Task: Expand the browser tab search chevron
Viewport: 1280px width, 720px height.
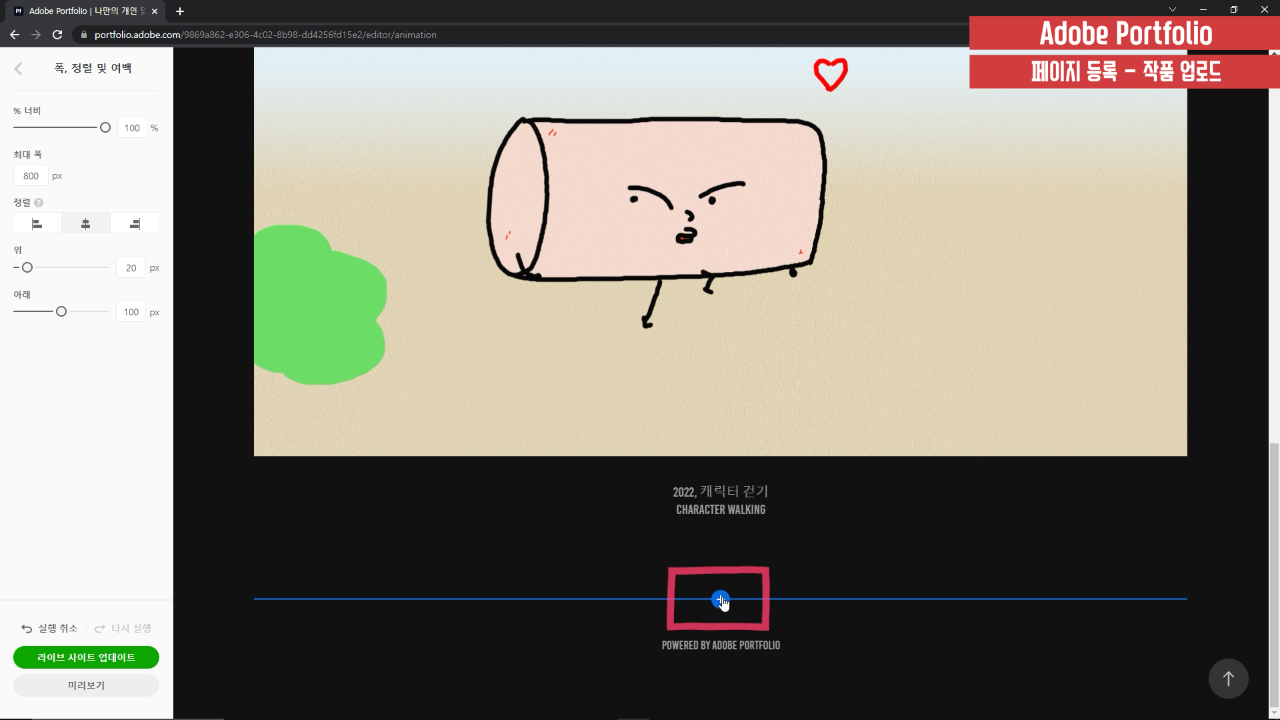Action: pyautogui.click(x=1173, y=9)
